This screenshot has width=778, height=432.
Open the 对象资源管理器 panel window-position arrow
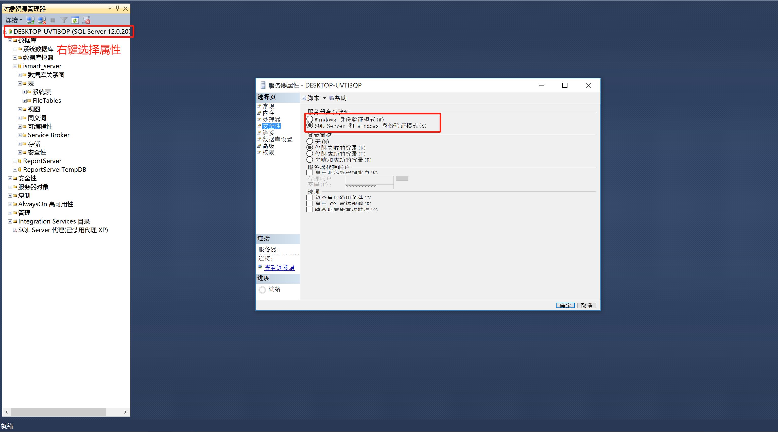pos(110,8)
